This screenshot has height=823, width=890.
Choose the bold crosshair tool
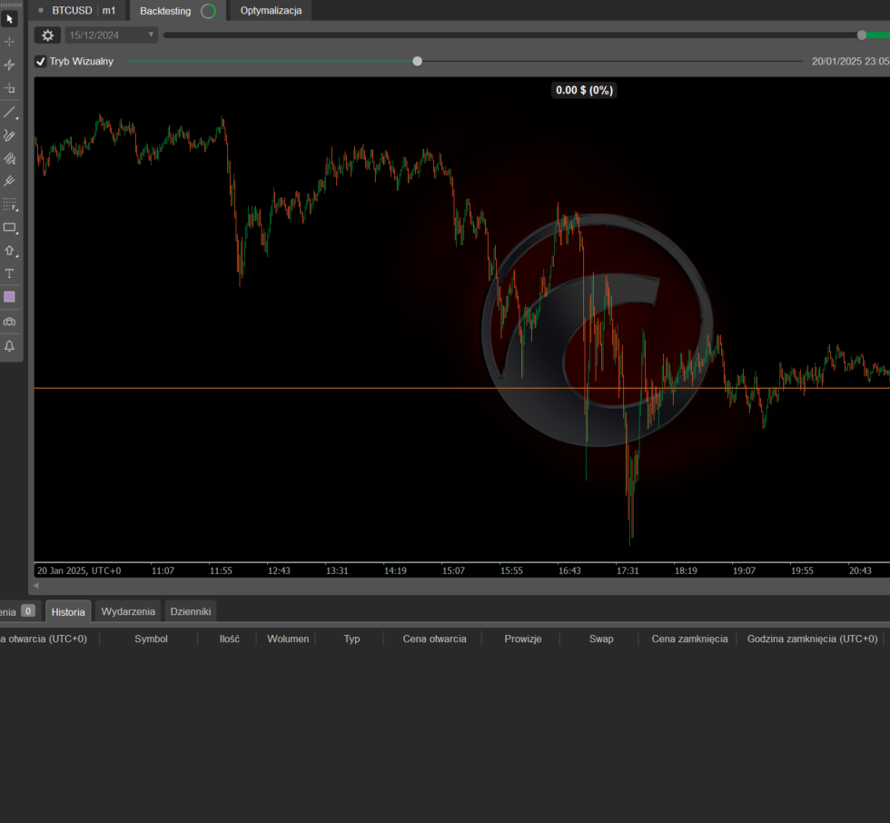coord(10,65)
